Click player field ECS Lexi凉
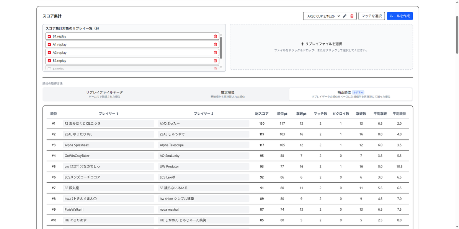Screen dimensions: 459x229 click(203, 177)
